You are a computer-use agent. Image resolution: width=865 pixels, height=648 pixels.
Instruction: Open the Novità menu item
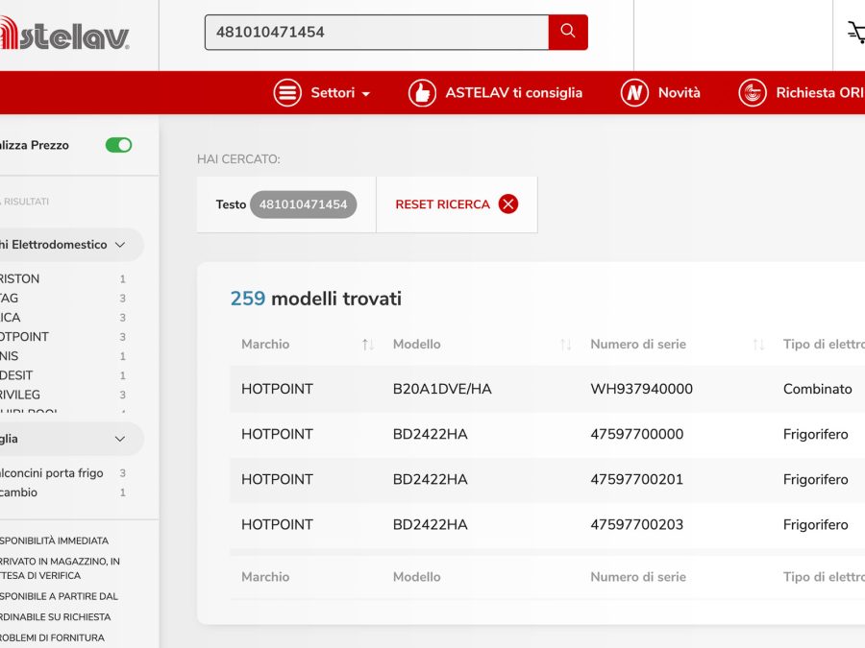[x=679, y=93]
